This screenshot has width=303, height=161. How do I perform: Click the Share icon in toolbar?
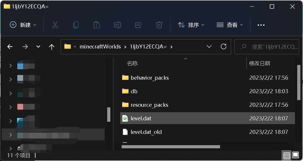point(138,25)
